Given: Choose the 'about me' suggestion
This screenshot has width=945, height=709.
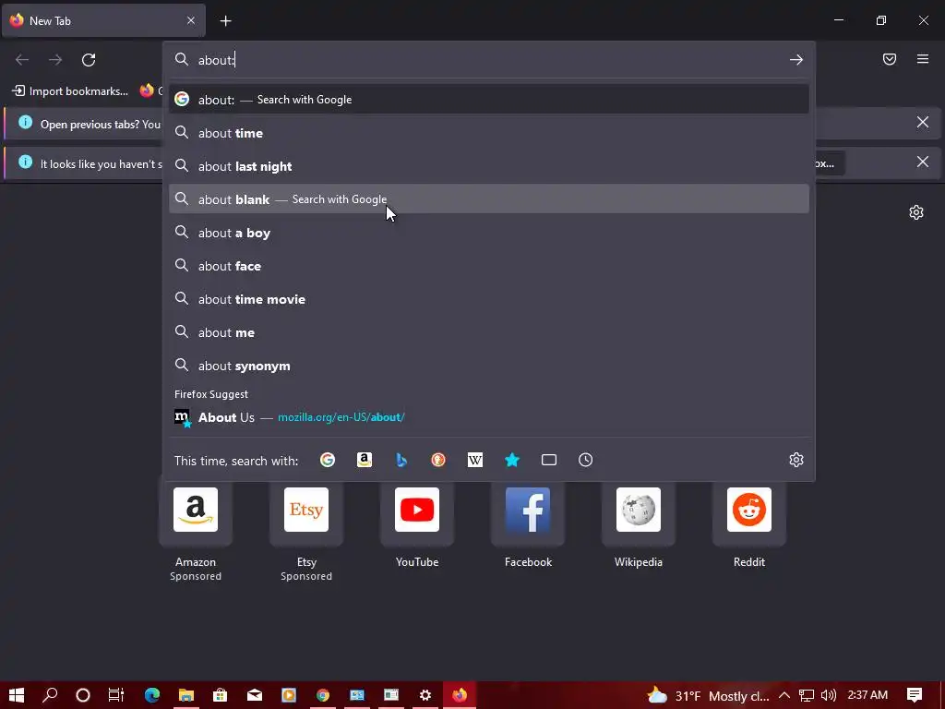Looking at the screenshot, I should click(x=489, y=332).
